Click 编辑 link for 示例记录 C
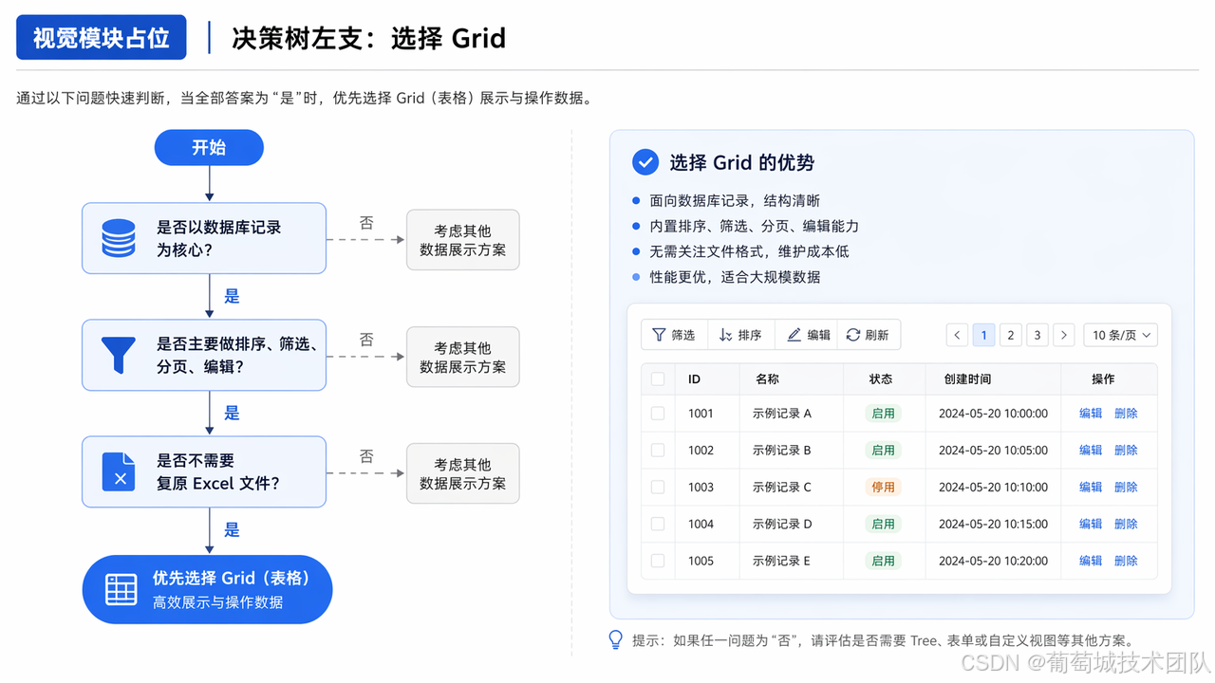The image size is (1215, 683). click(1091, 487)
